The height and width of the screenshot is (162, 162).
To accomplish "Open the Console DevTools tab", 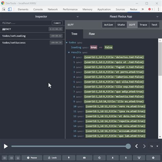I will 38,9.
